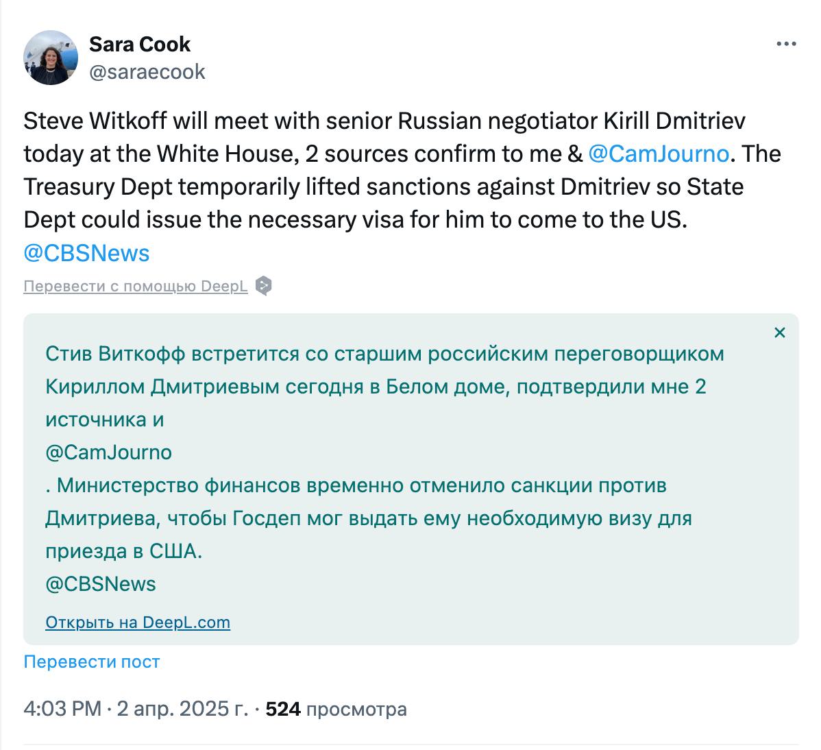Screen dimensions: 821x750
Task: Open the blue @CBSNews mention in the tweet
Action: point(86,253)
